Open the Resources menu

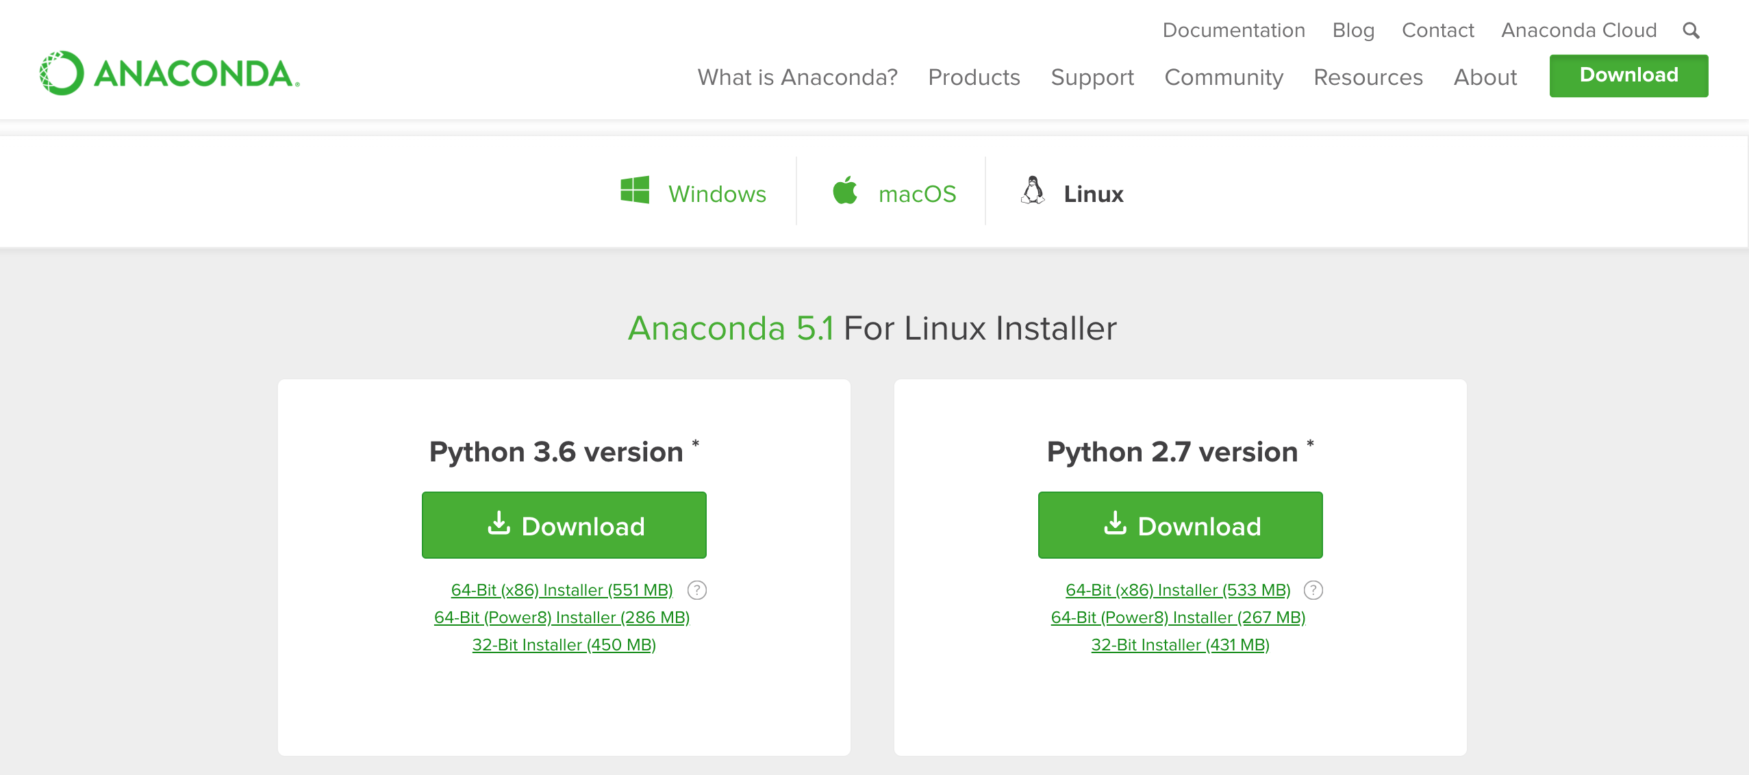coord(1368,77)
